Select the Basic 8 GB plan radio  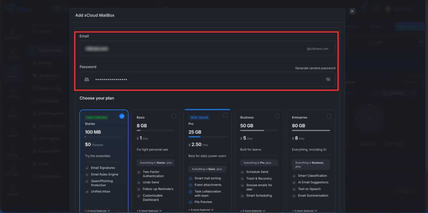173,116
